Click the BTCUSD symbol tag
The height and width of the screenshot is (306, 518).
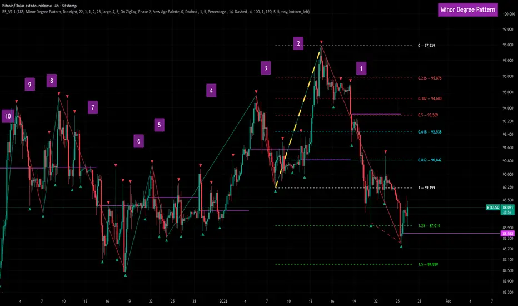click(x=493, y=208)
